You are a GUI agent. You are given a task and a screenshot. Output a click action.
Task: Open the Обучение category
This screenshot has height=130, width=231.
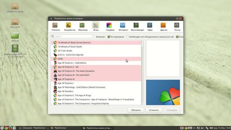(x=83, y=27)
